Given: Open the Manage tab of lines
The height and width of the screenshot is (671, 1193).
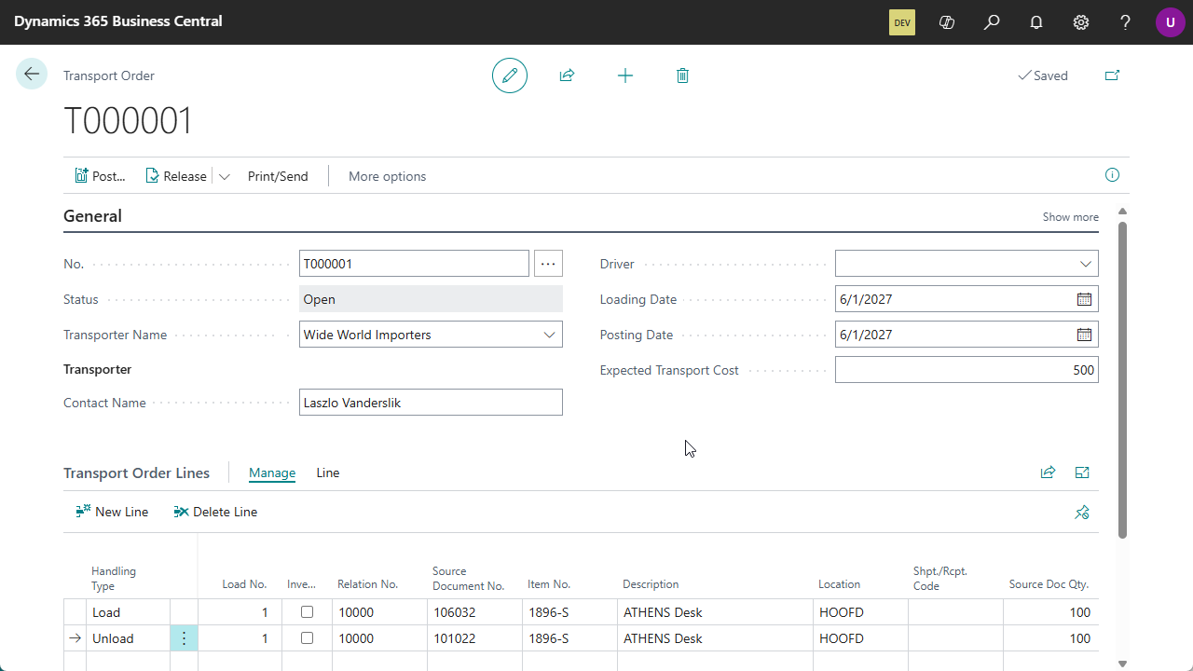Looking at the screenshot, I should (272, 472).
